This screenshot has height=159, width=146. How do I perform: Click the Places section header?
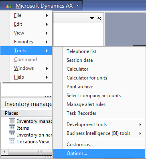tap(26, 113)
